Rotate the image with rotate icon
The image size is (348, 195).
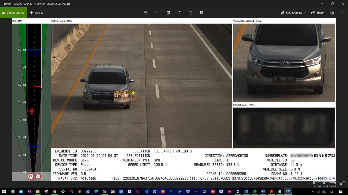[x=190, y=13]
